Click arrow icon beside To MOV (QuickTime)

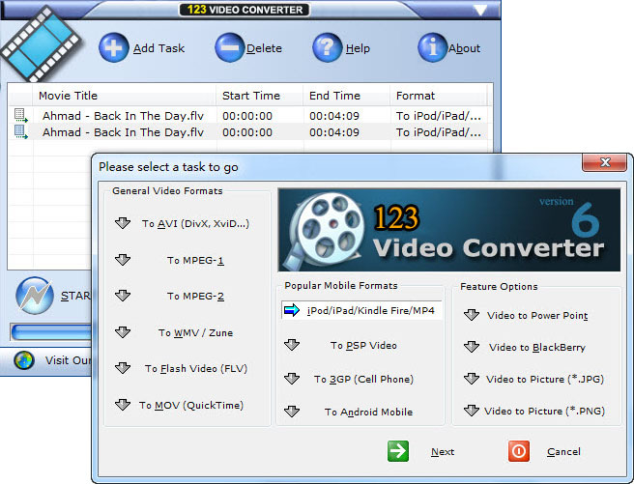(123, 405)
